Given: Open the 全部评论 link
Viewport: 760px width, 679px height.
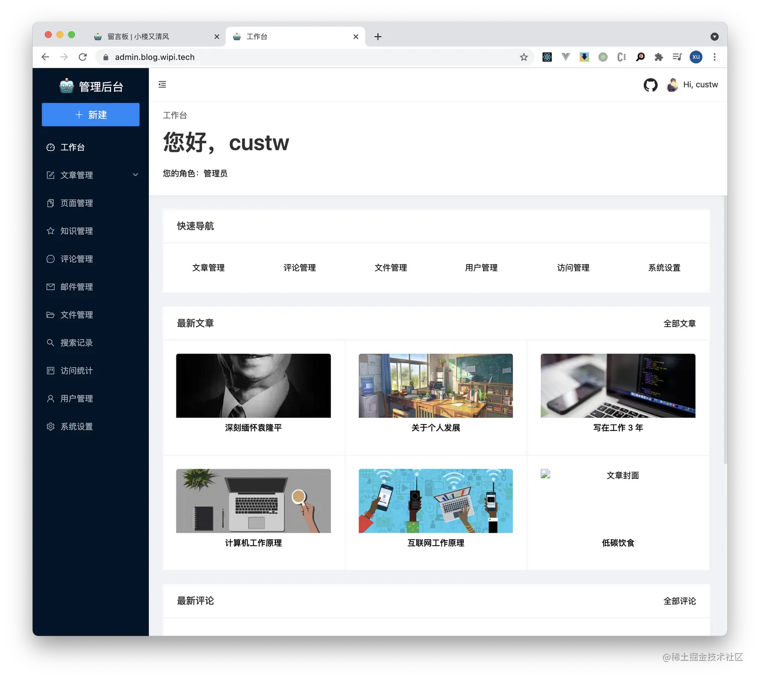Looking at the screenshot, I should [x=680, y=601].
